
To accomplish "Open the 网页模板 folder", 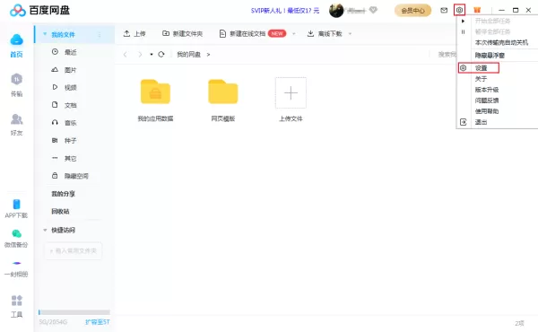I will click(223, 100).
